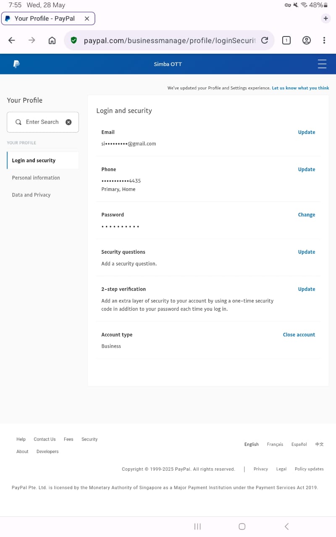Open a new tab with plus icon

pos(325,18)
